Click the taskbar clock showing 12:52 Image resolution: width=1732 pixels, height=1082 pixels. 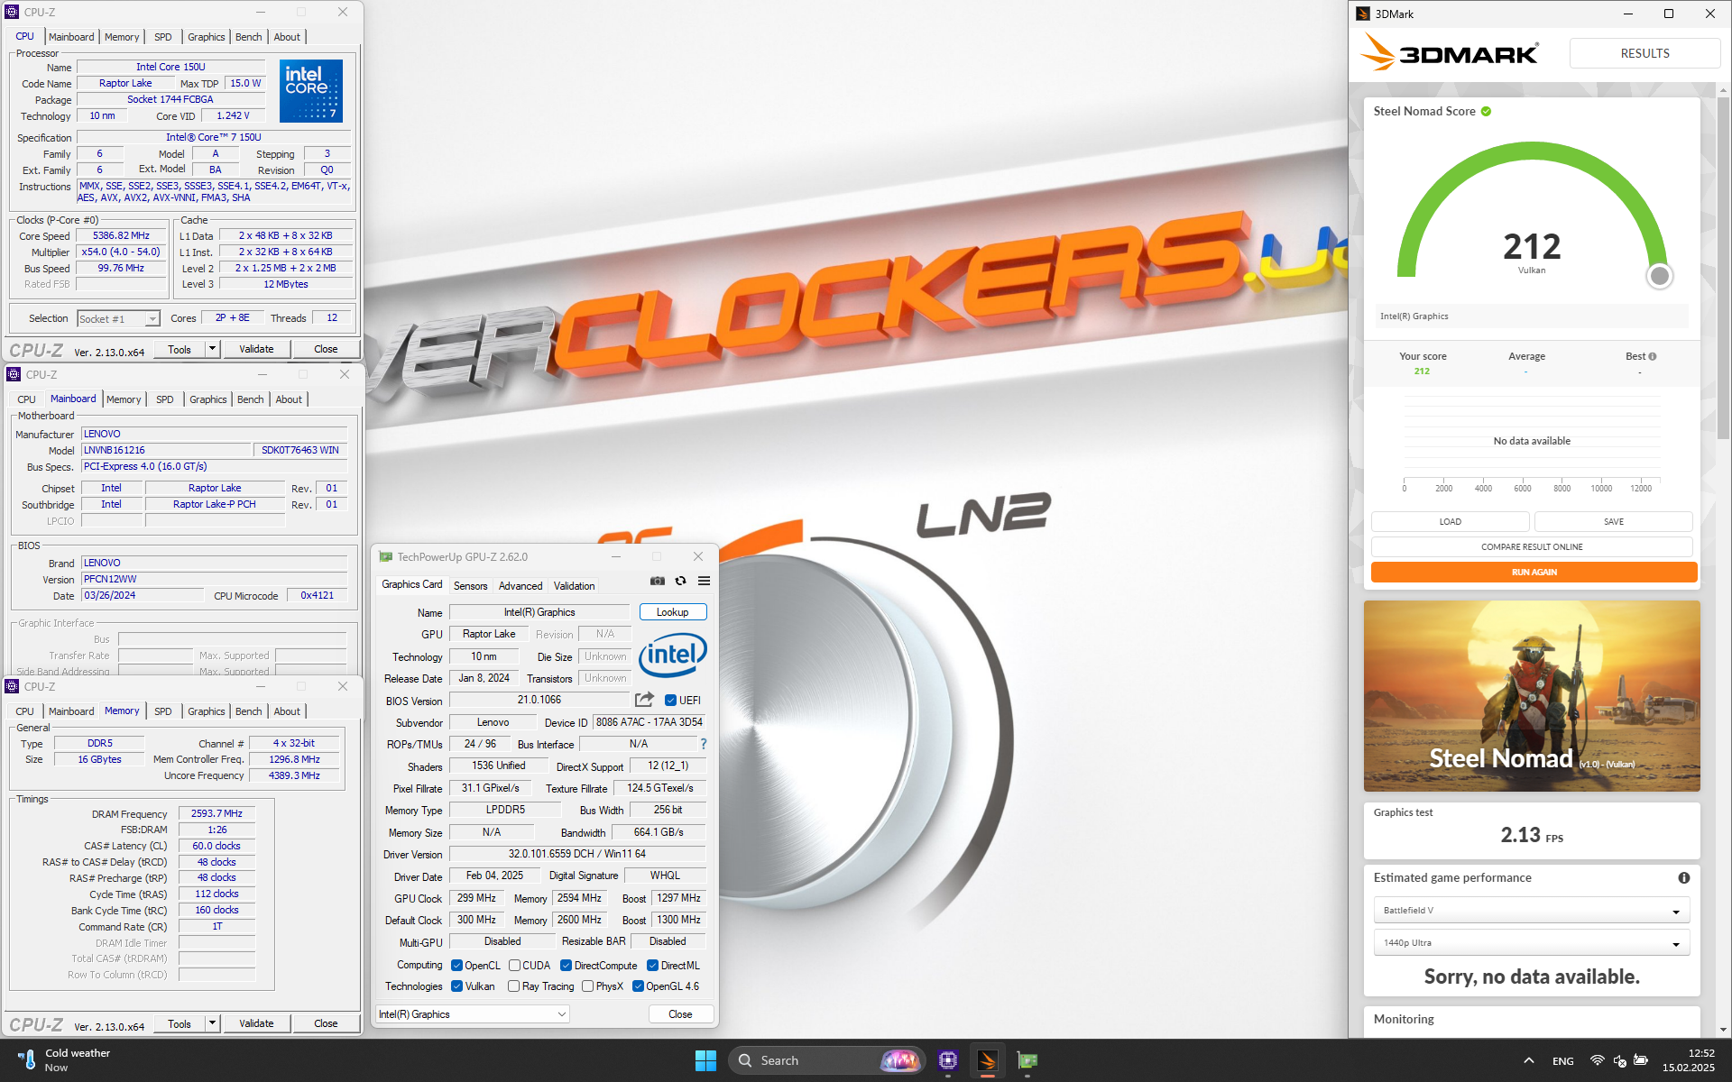click(1689, 1060)
